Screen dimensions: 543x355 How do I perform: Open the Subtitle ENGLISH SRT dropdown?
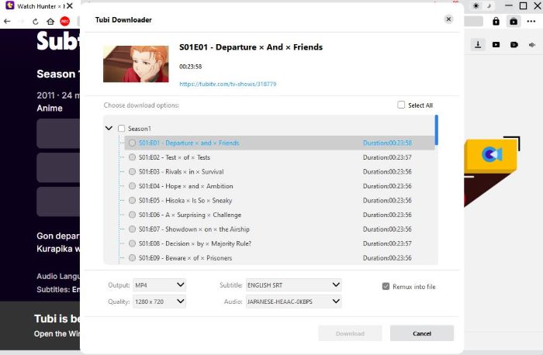293,284
